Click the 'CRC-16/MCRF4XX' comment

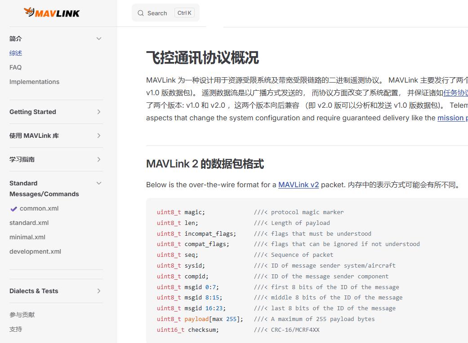(287, 330)
